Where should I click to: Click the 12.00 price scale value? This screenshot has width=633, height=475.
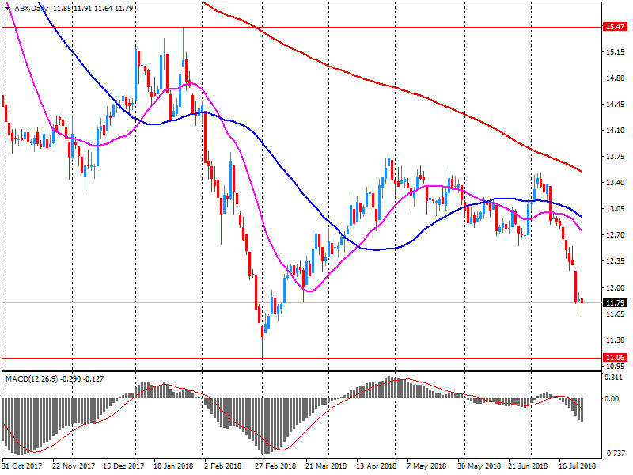point(615,287)
